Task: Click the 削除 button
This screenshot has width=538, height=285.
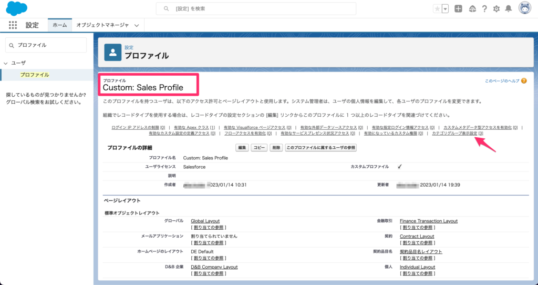Action: [x=276, y=148]
